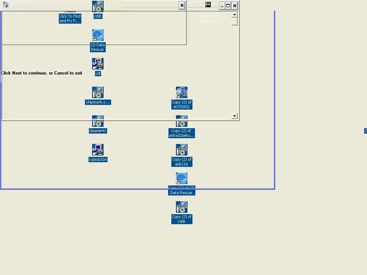The height and width of the screenshot is (275, 367).
Task: Click the scrollbar up arrow
Action: [234, 14]
